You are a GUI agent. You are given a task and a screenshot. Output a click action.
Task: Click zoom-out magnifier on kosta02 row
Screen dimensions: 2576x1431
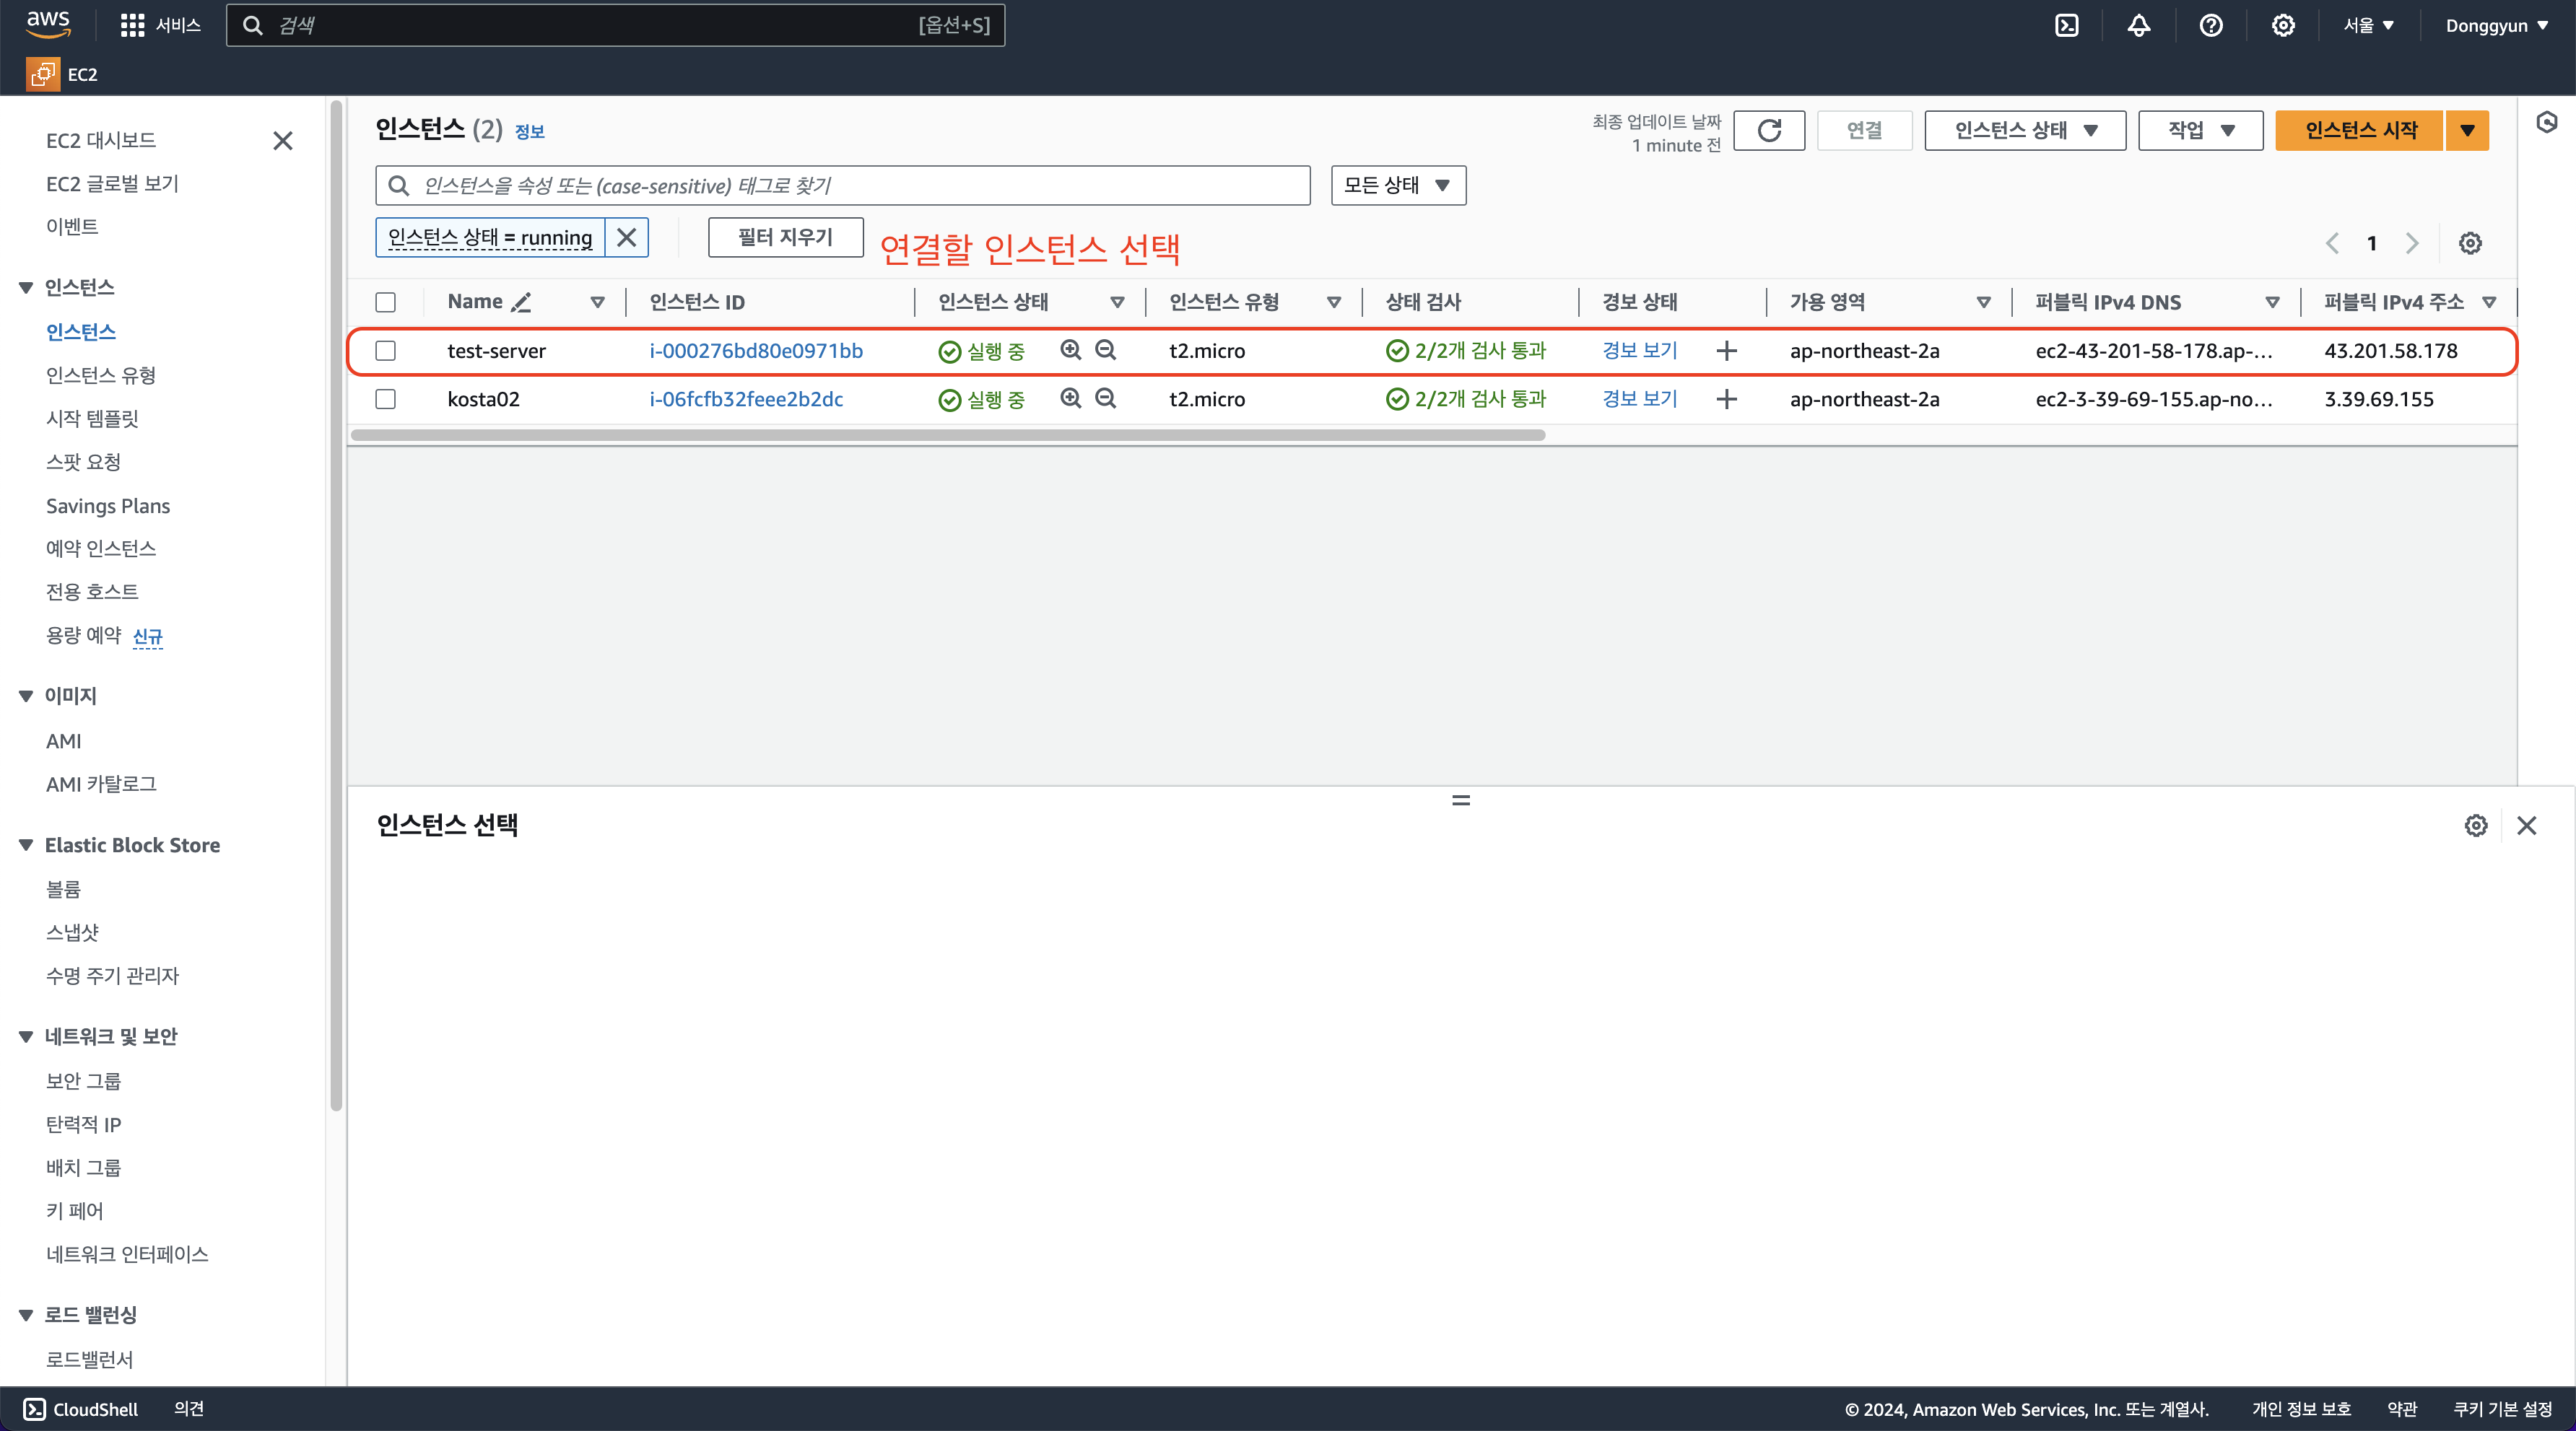point(1105,399)
